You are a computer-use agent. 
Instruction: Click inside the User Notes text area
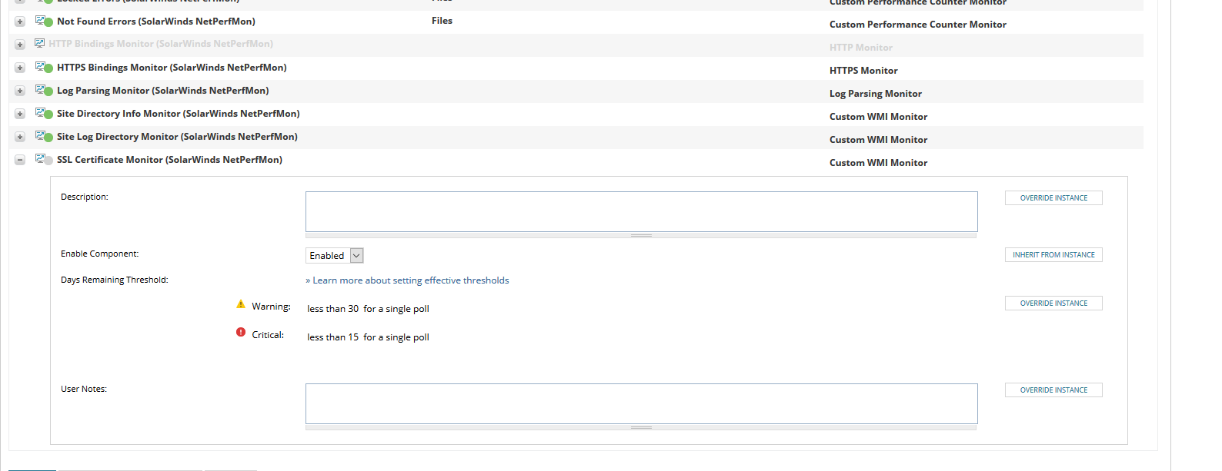tap(642, 403)
